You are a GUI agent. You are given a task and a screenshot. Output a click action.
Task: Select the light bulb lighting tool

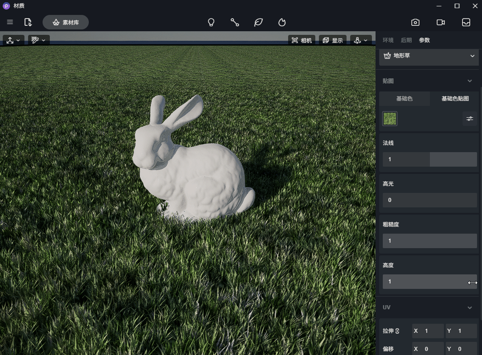click(211, 22)
